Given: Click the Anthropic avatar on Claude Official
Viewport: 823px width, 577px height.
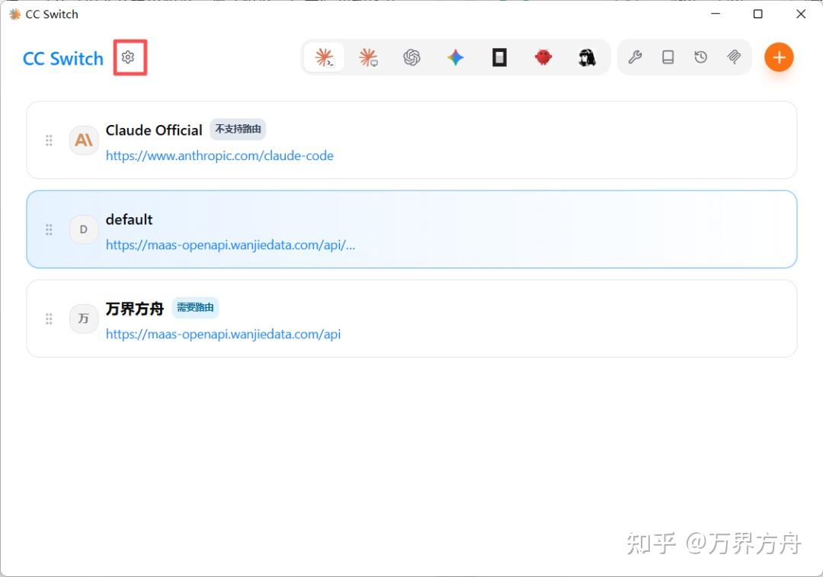Looking at the screenshot, I should click(x=84, y=140).
